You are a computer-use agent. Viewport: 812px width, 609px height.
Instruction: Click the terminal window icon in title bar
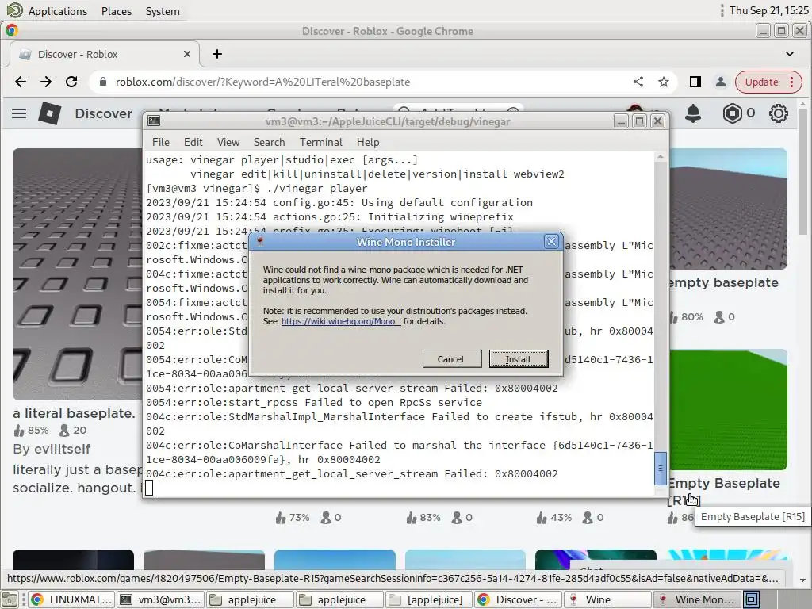[154, 121]
